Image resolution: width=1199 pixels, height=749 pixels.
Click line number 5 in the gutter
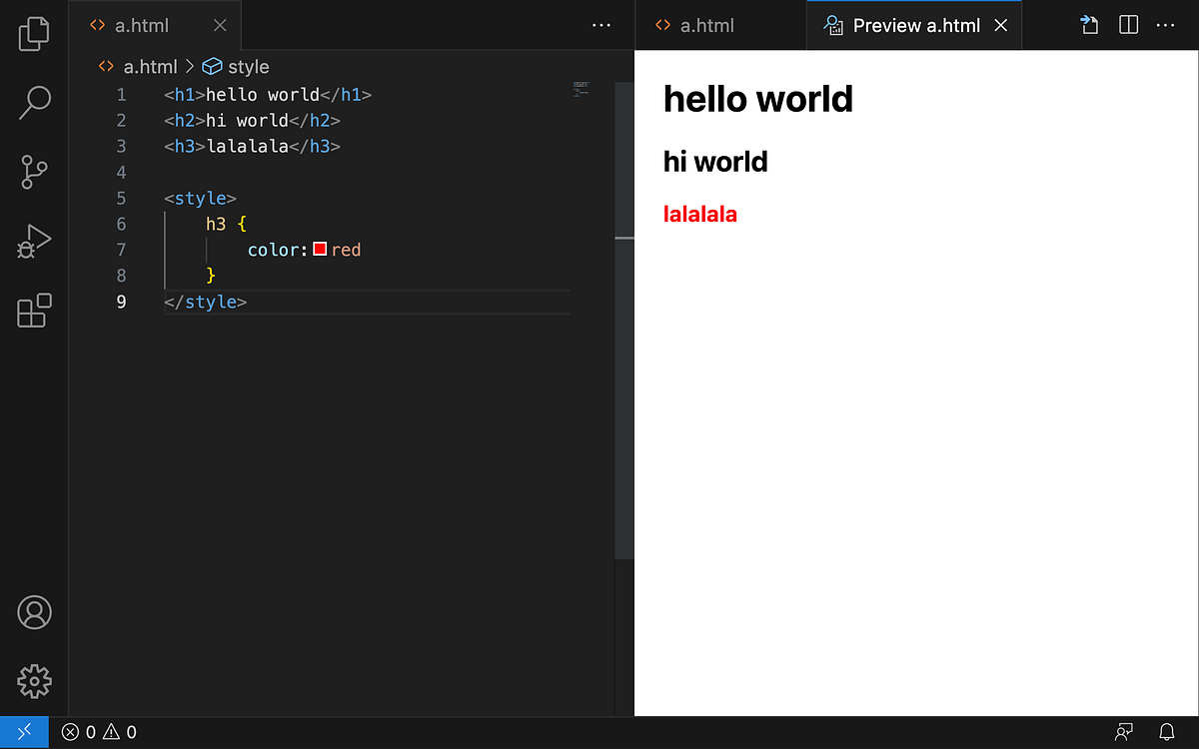pyautogui.click(x=121, y=198)
